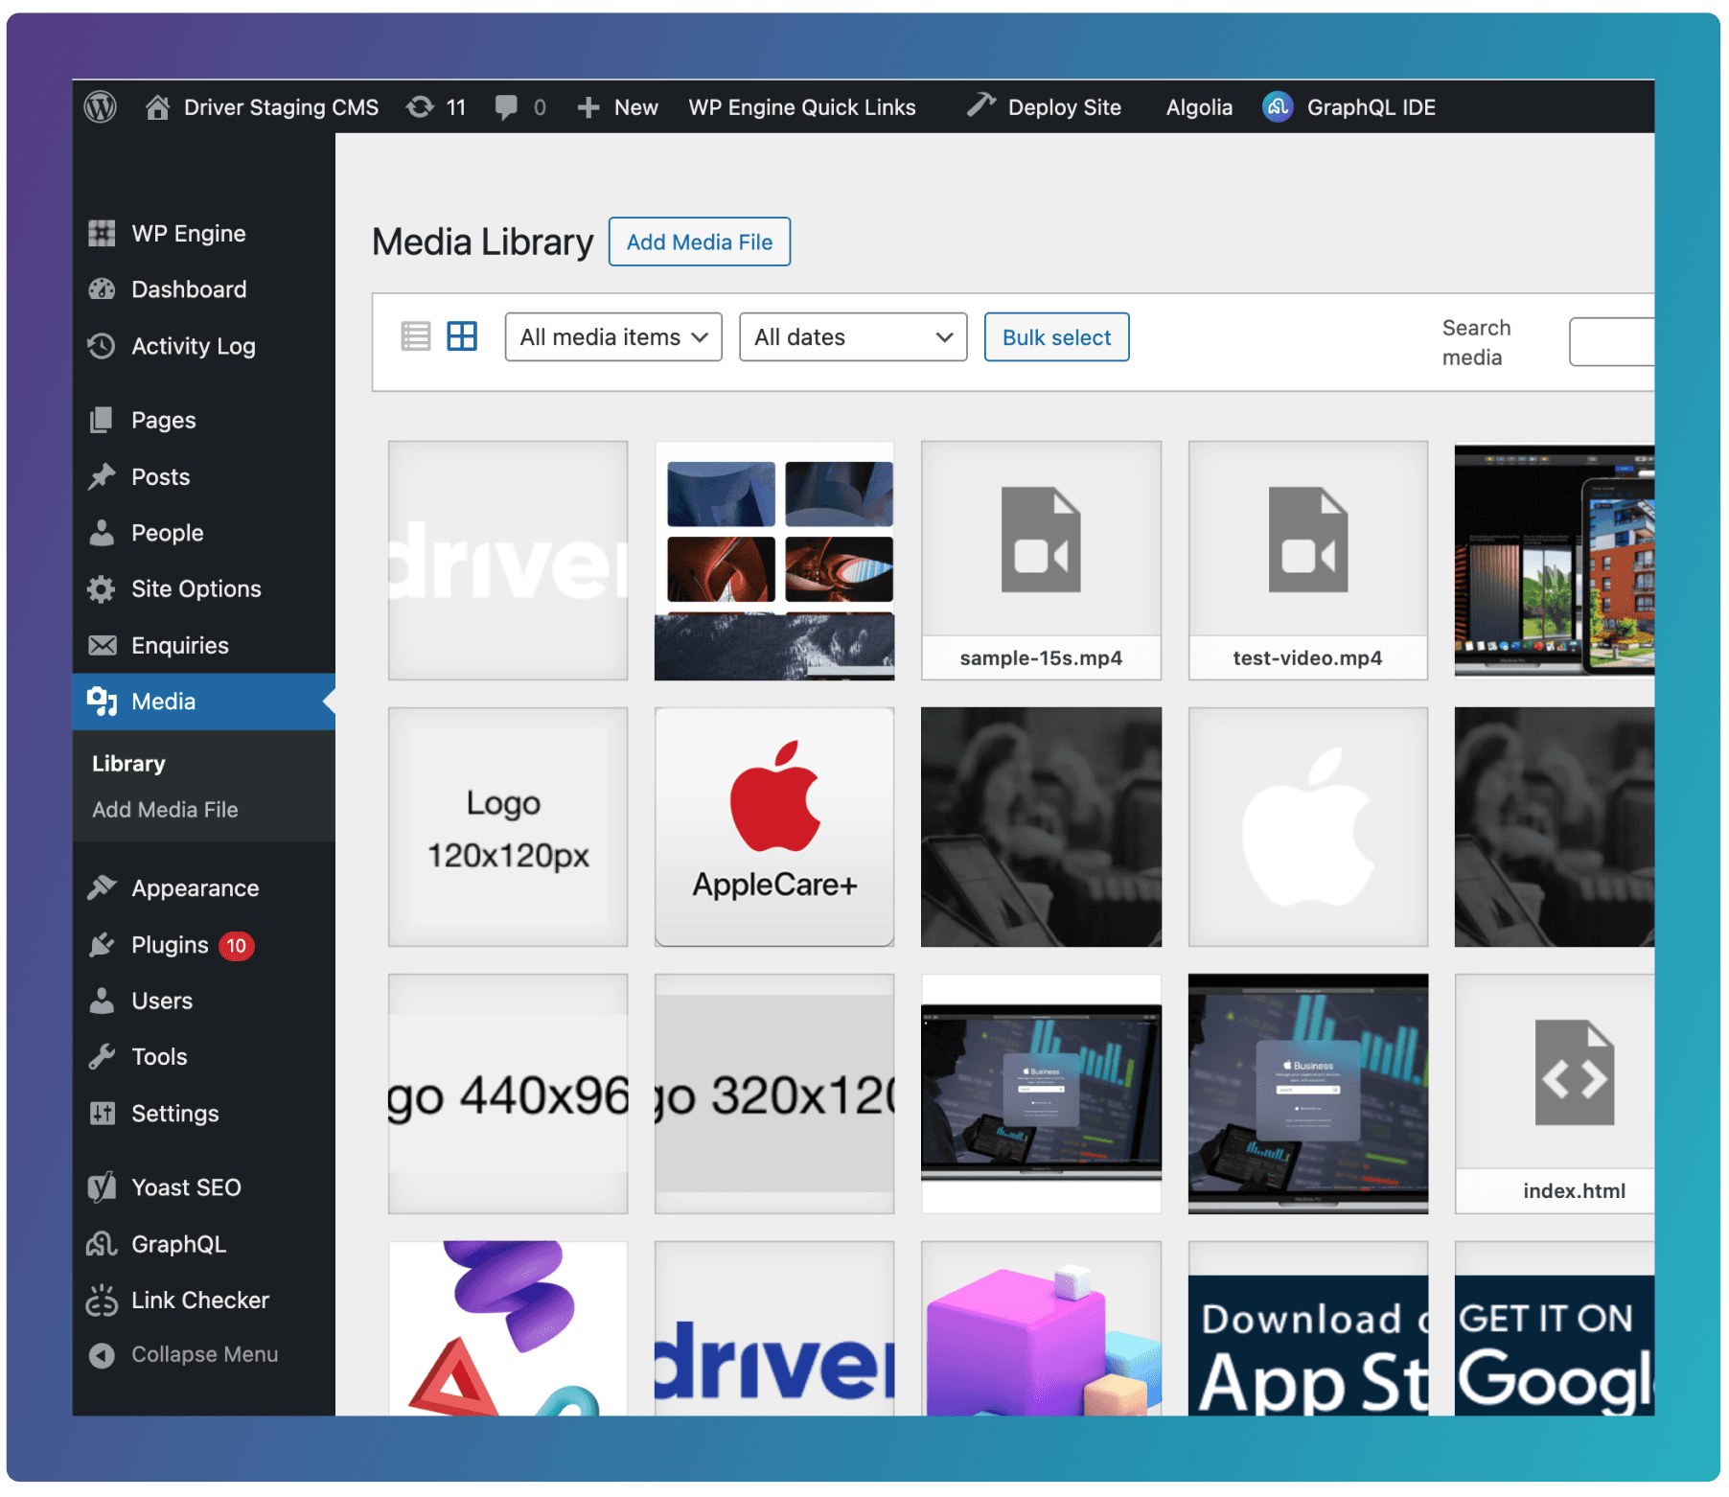Select the white driver logo thumbnail
This screenshot has width=1729, height=1497.
pyautogui.click(x=508, y=561)
